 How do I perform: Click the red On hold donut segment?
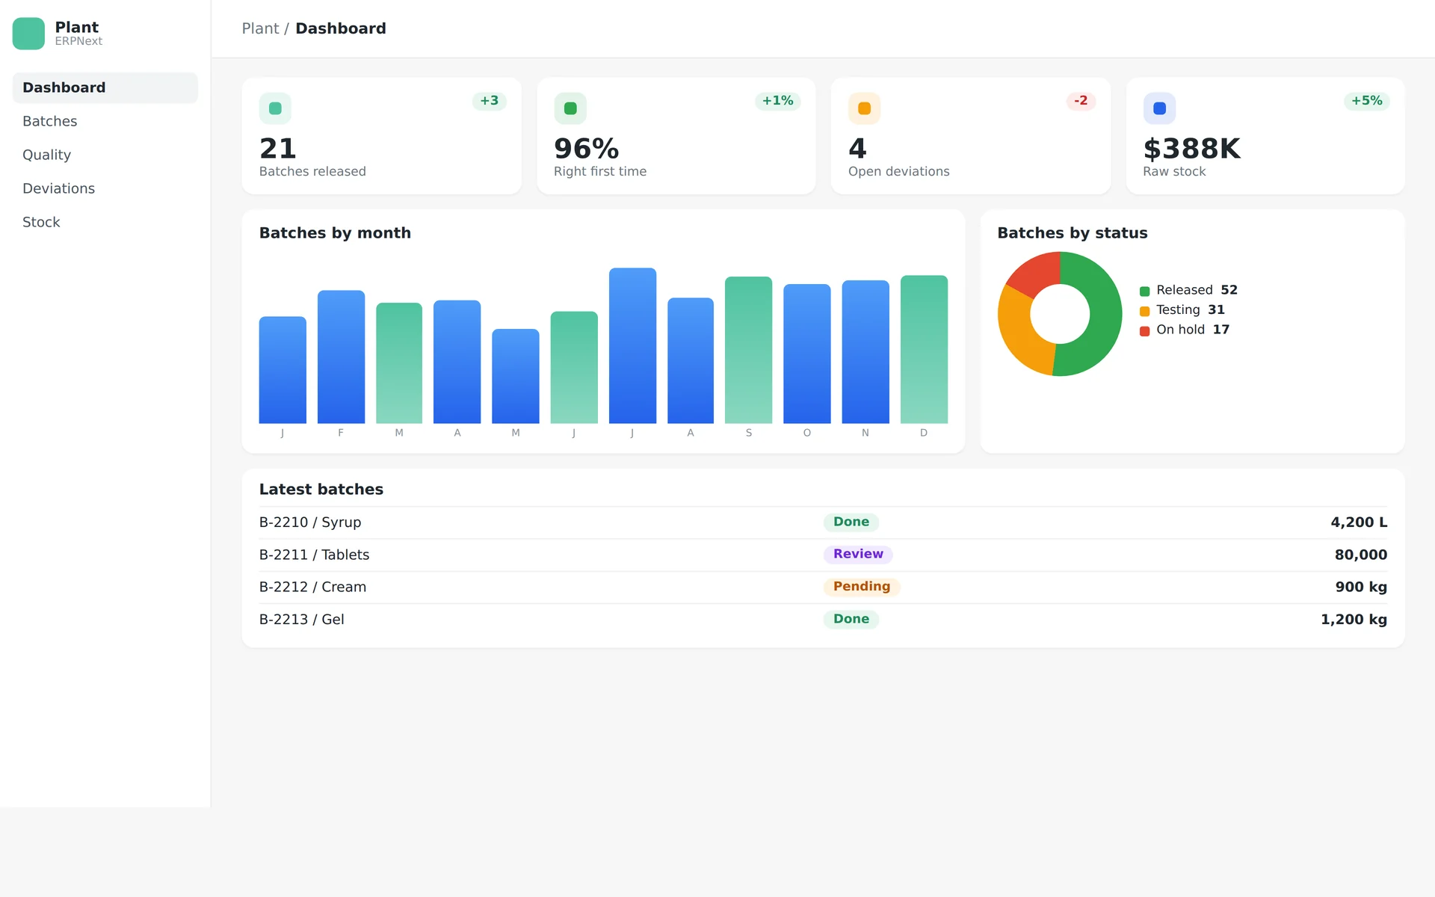(x=1037, y=274)
